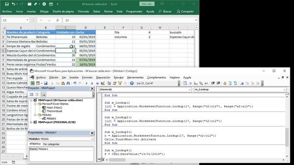Expand the Excel formula bar chevron
This screenshot has height=165, width=294.
(196, 20)
